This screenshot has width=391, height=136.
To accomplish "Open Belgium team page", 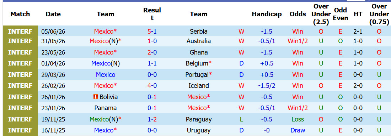I will click(x=197, y=63).
